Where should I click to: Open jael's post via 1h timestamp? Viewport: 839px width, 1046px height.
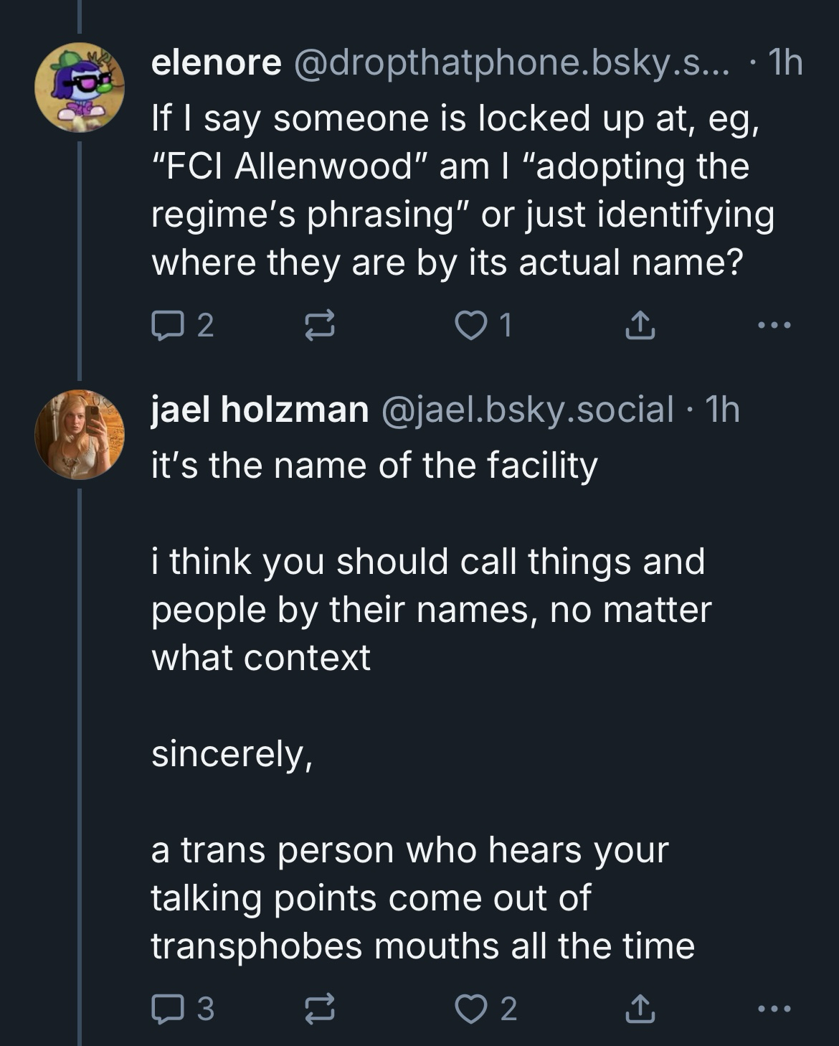[x=721, y=410]
